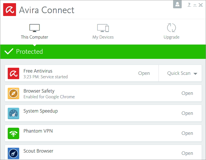206x160 pixels.
Task: Open Browser Safety
Action: pyautogui.click(x=187, y=93)
